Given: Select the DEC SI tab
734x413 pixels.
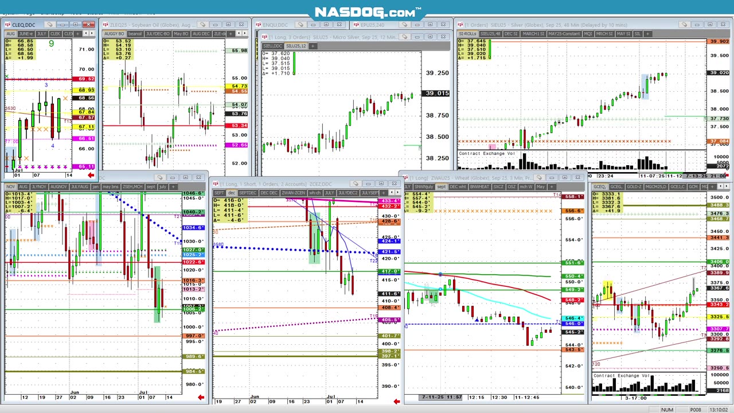Looking at the screenshot, I should click(511, 33).
